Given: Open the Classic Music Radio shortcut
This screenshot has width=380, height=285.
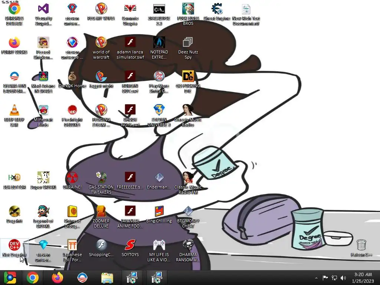Looking at the screenshot, I should [188, 116].
